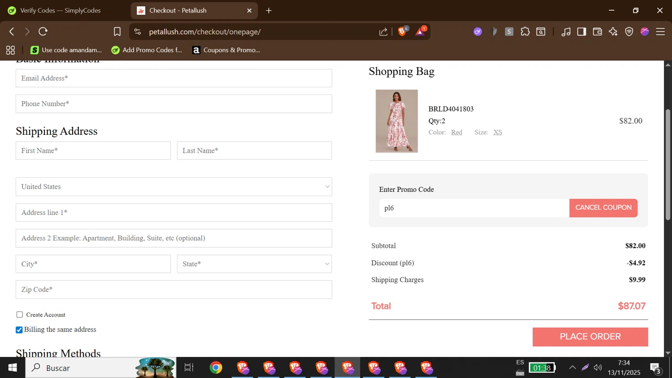Focus the Zip Code field
This screenshot has height=378, width=672.
point(174,290)
